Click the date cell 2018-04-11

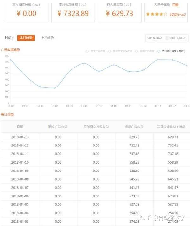20,154
